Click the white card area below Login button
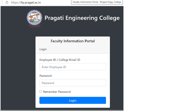Image resolution: width=193 pixels, height=111 pixels. (73, 106)
